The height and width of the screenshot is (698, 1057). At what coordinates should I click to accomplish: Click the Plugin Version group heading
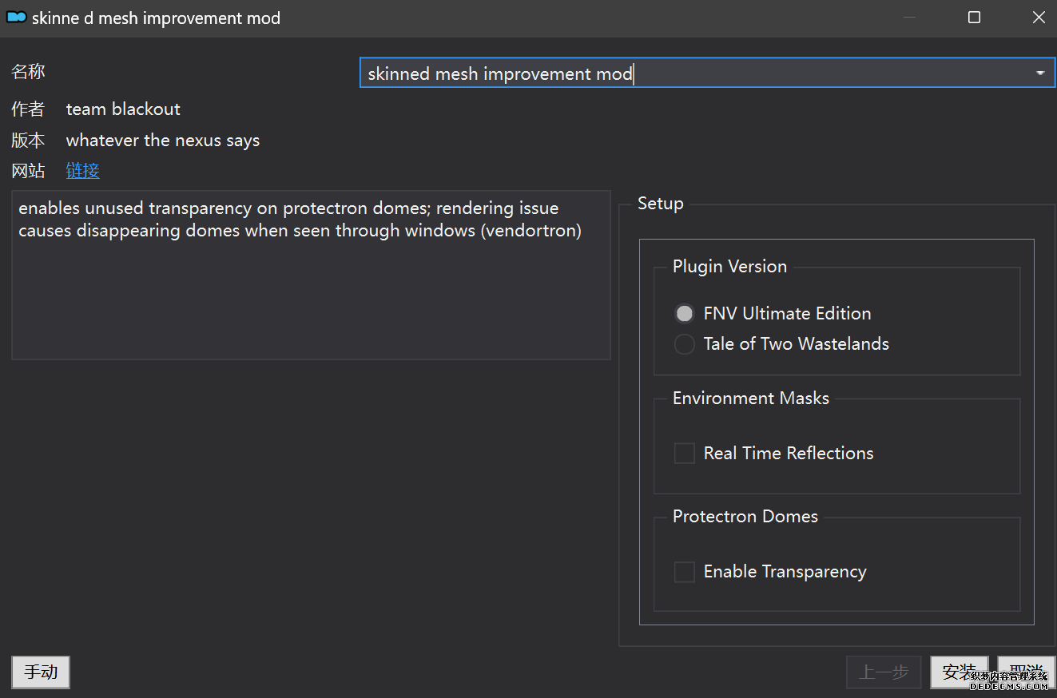(x=729, y=267)
